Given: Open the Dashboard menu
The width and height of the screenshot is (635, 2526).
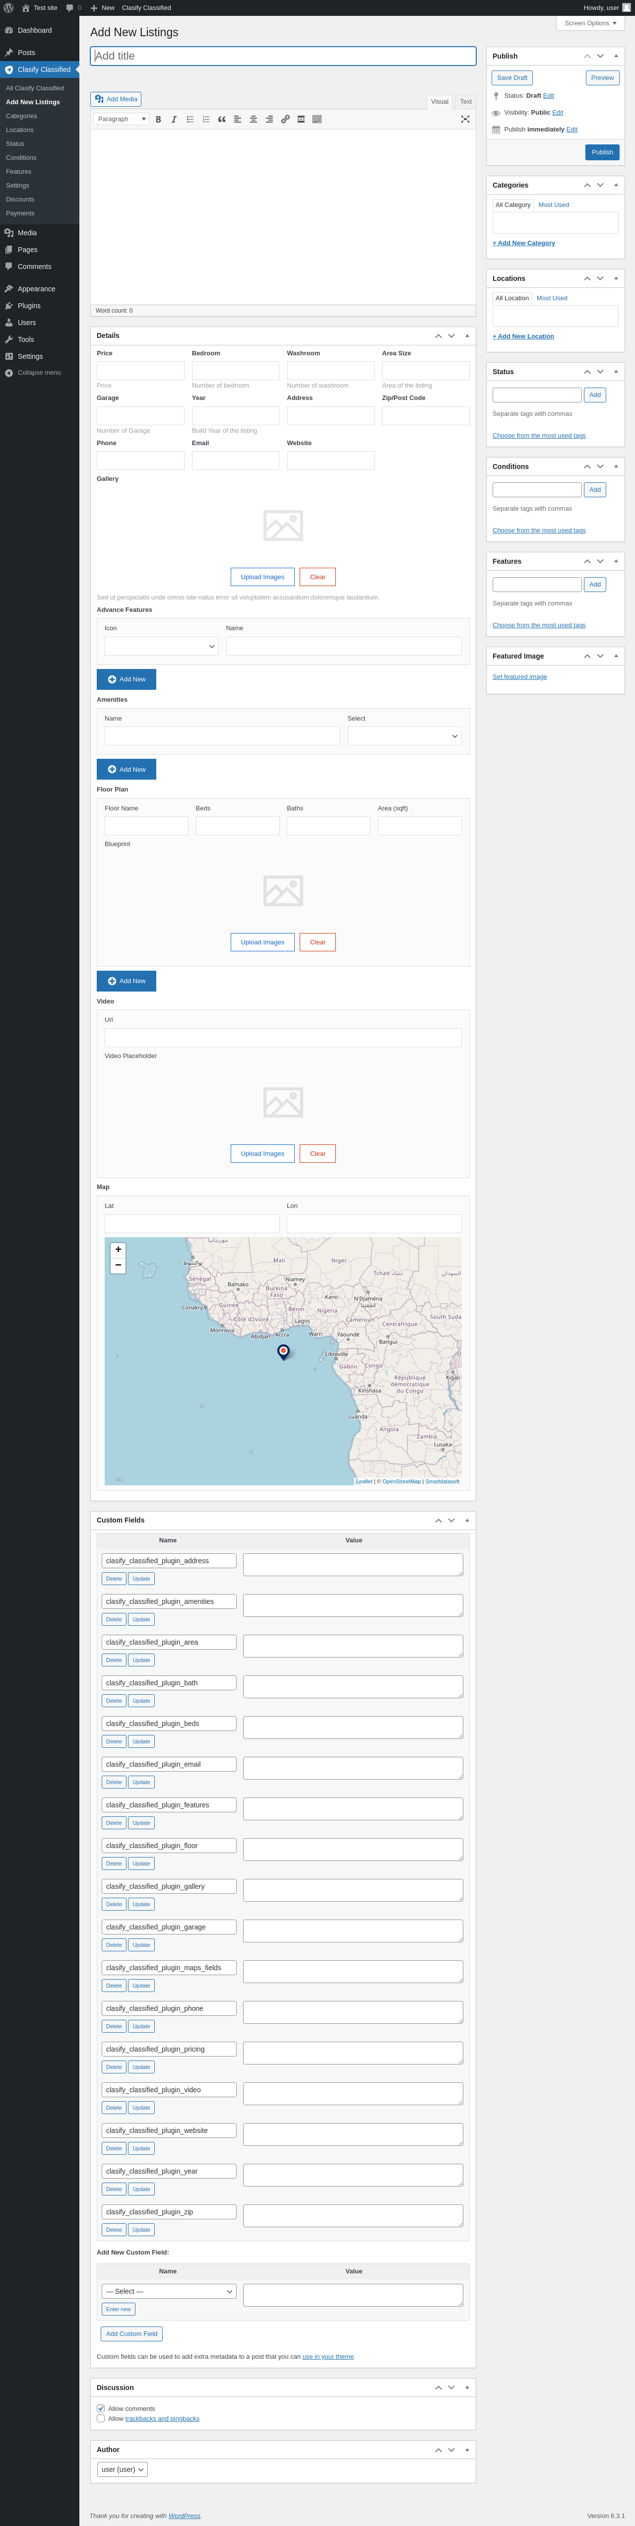Looking at the screenshot, I should click(39, 30).
